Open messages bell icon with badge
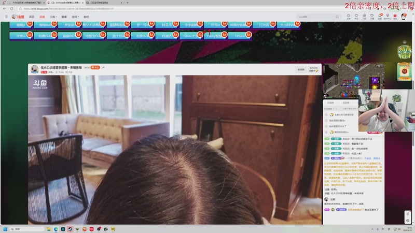This screenshot has width=415, height=233. [380, 17]
